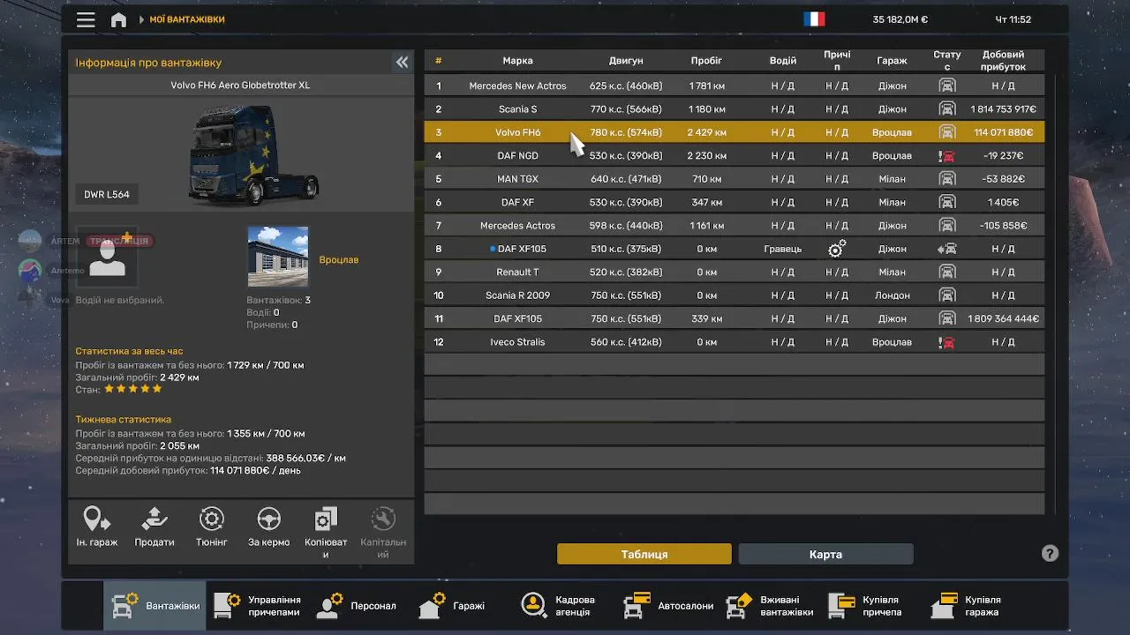
Task: Open tuning for the Volvo FH6
Action: pyautogui.click(x=212, y=527)
